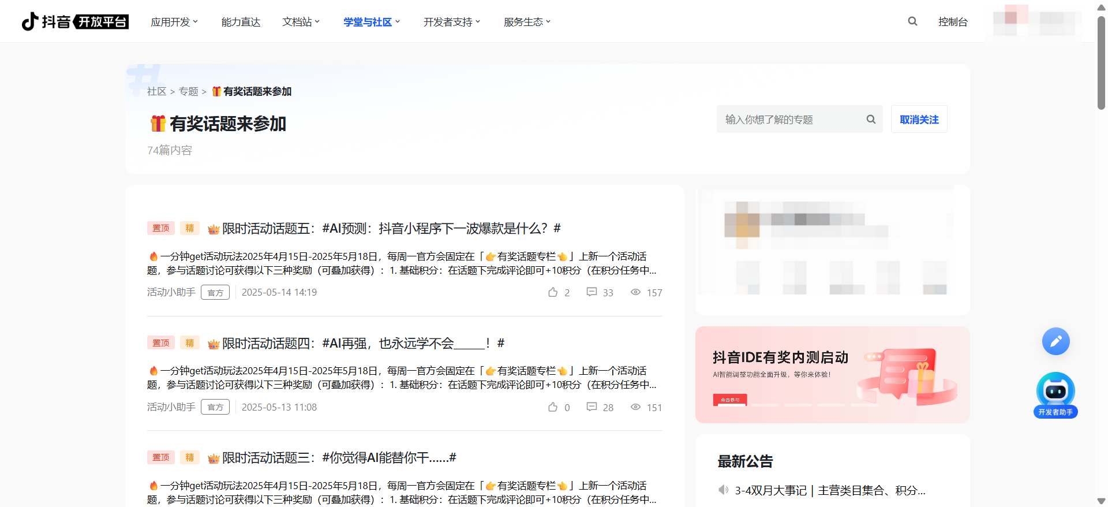Expand the 文档站 dropdown menu
This screenshot has height=507, width=1108.
(301, 22)
